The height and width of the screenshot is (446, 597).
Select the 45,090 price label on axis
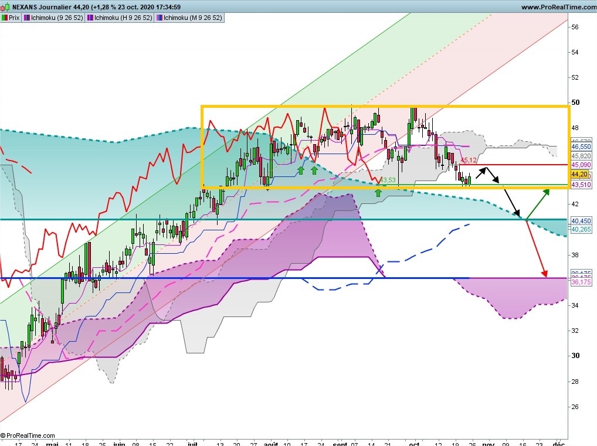coord(581,165)
